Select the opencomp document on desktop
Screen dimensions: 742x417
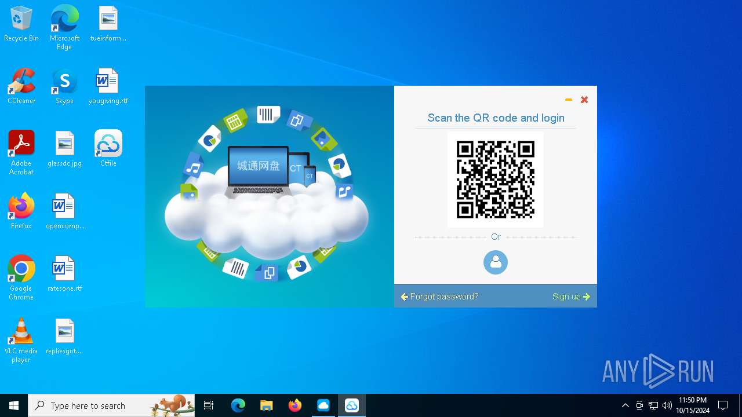point(64,212)
